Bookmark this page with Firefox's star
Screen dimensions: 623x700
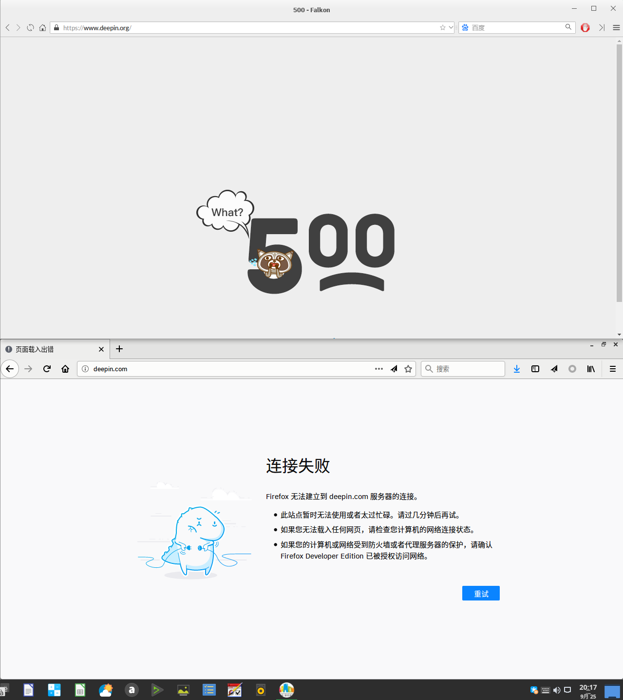coord(408,369)
